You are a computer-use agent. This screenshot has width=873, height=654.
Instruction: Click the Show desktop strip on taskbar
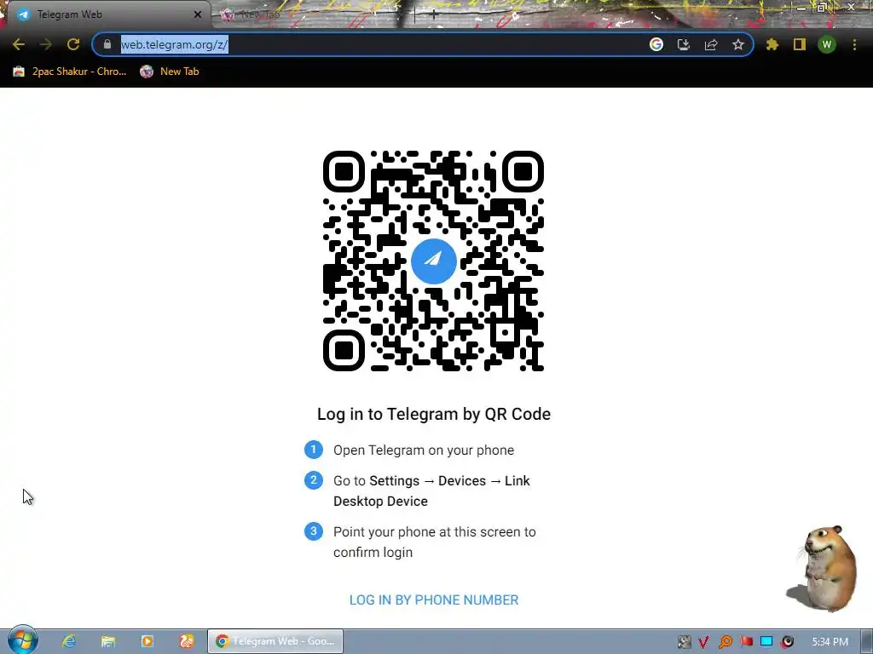tap(867, 641)
